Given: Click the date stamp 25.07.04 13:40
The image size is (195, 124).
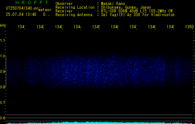Looking at the screenshot, I should click(21, 15).
